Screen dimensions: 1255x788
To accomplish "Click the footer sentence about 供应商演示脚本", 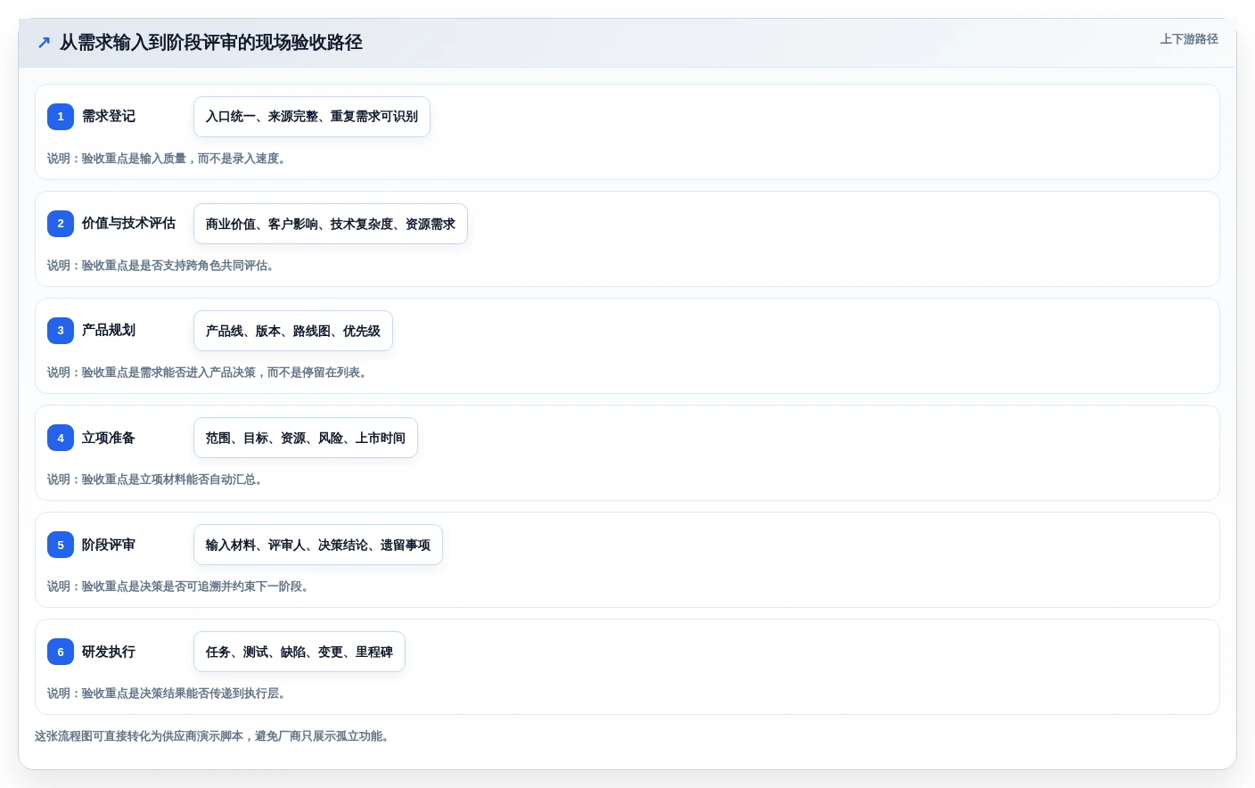I will (212, 736).
